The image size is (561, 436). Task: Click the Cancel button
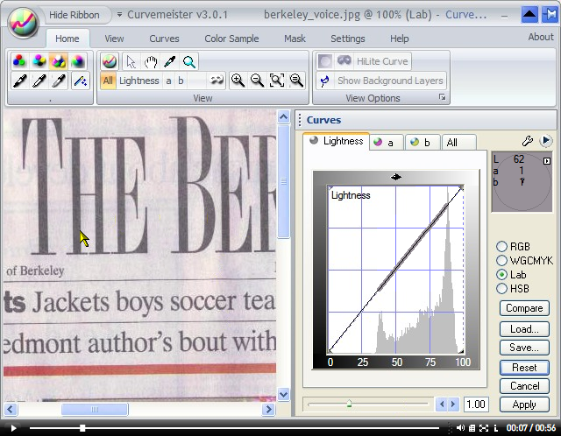pyautogui.click(x=524, y=386)
